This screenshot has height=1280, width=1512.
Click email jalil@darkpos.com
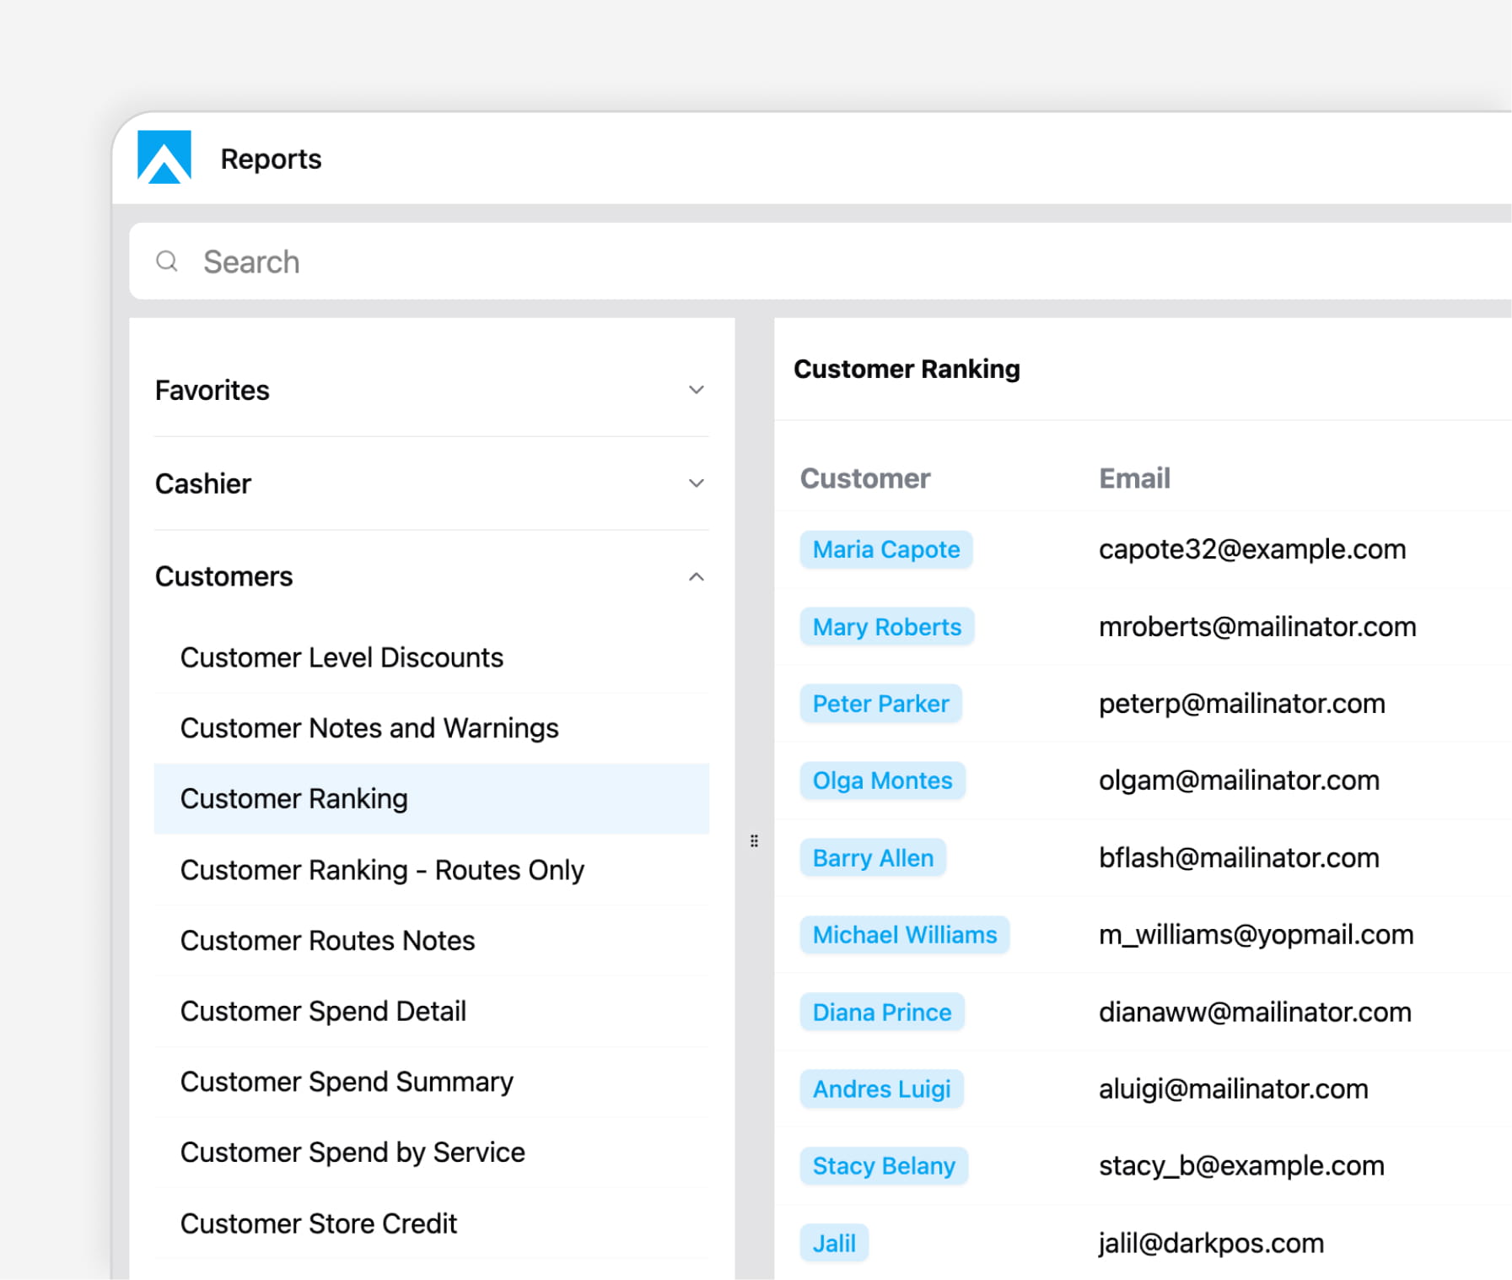point(1211,1243)
